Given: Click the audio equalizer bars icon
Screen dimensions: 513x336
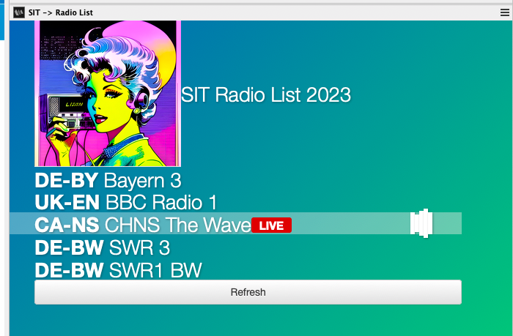Looking at the screenshot, I should [421, 224].
